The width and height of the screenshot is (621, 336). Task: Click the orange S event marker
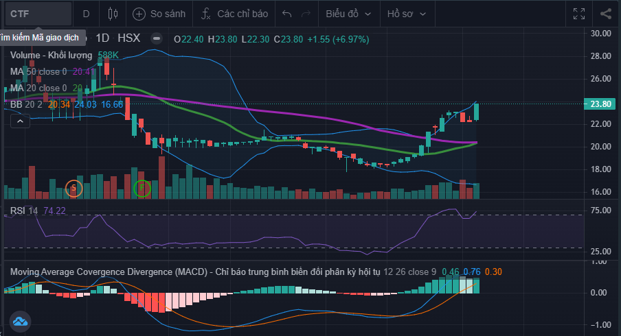[74, 188]
